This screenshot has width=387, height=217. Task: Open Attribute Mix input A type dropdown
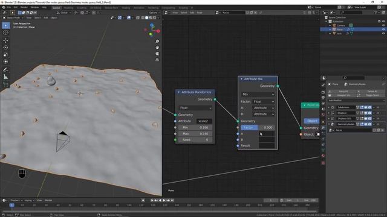[264, 108]
